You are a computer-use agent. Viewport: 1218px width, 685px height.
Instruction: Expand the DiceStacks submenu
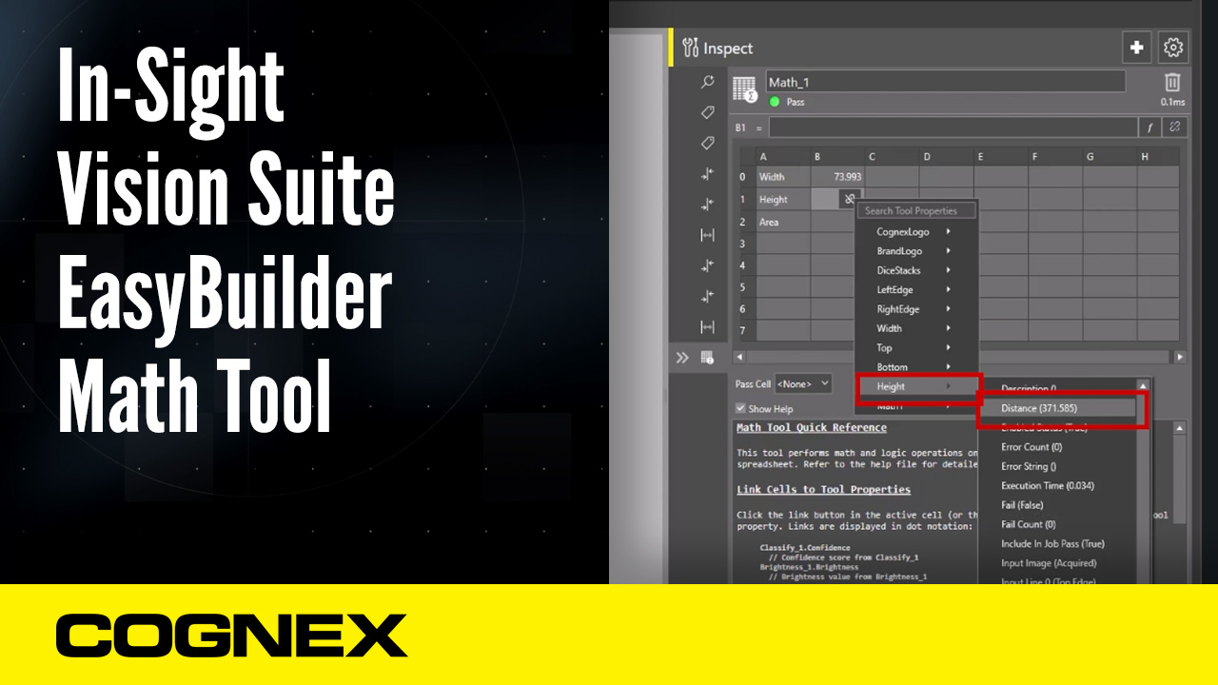[x=916, y=270]
